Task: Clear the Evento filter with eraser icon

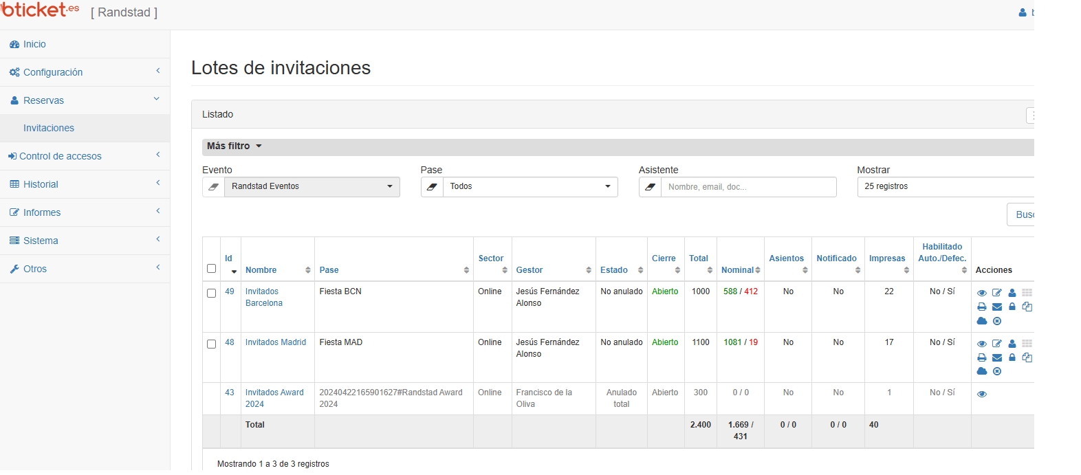Action: pos(213,187)
